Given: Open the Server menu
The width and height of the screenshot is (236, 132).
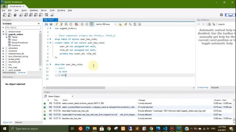Looking at the screenshot, I should click(44, 10).
